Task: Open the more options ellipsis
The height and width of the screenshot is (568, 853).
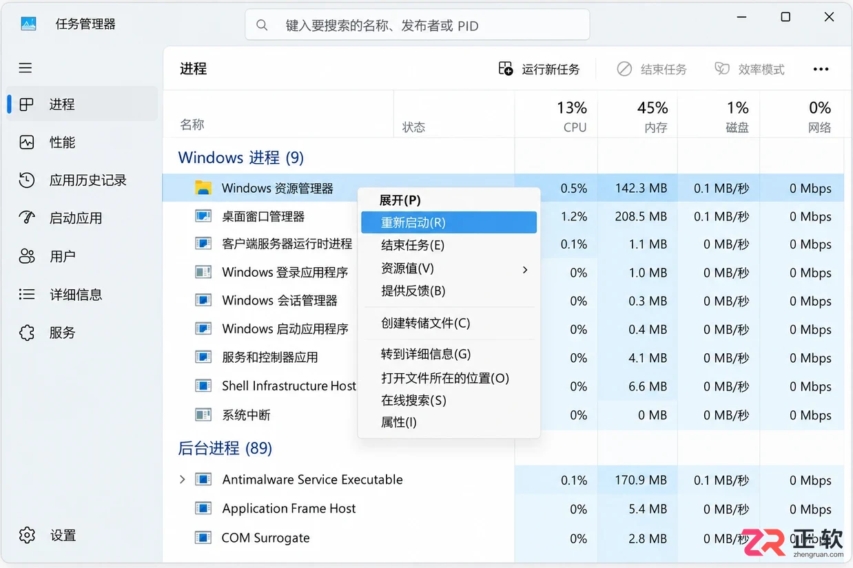Action: (x=821, y=69)
